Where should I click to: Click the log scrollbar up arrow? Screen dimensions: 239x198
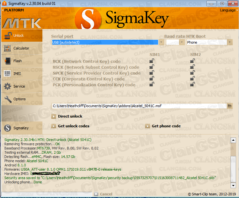point(233,140)
